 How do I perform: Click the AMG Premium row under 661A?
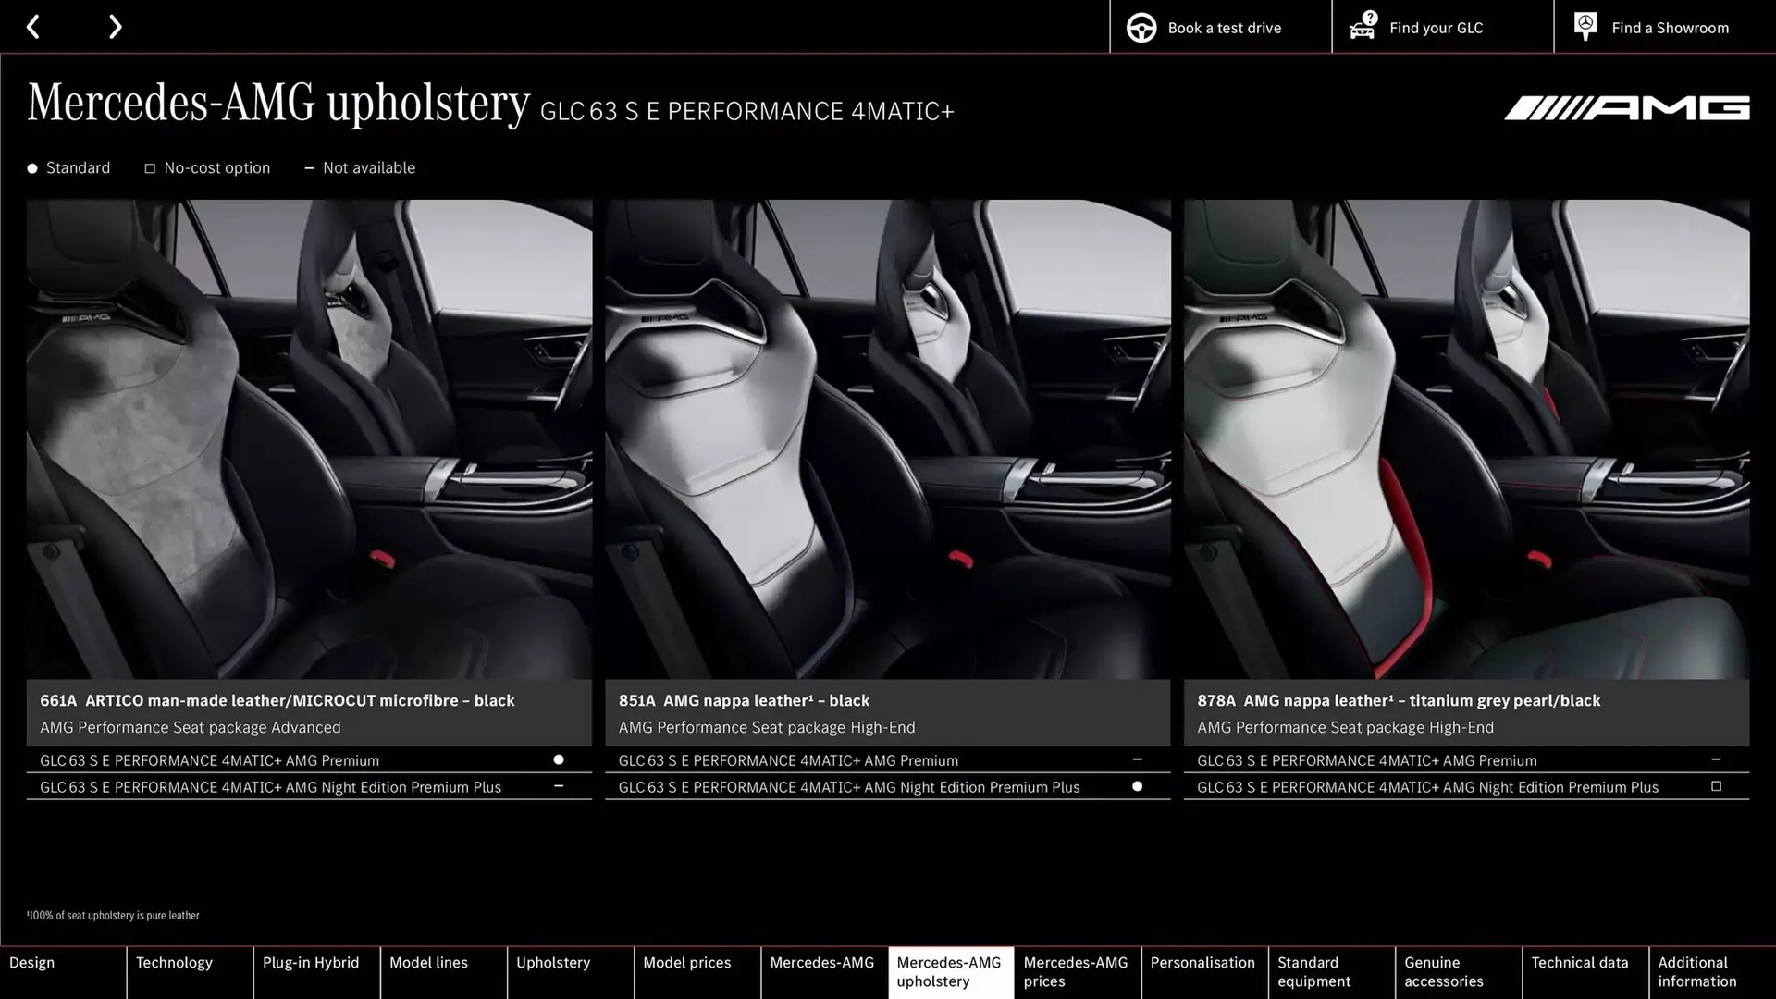click(309, 759)
